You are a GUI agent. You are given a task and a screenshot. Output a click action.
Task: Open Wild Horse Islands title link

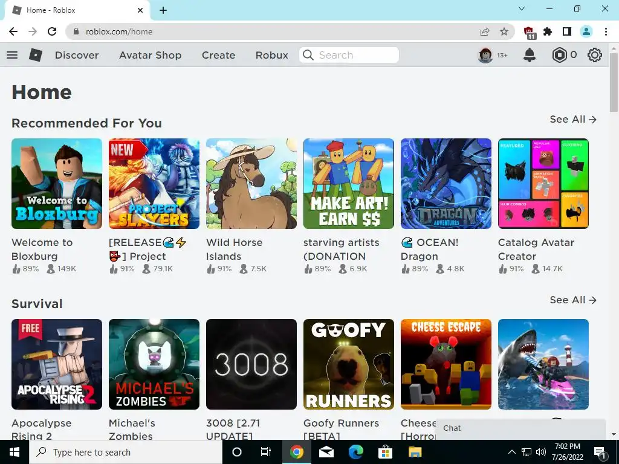click(234, 250)
